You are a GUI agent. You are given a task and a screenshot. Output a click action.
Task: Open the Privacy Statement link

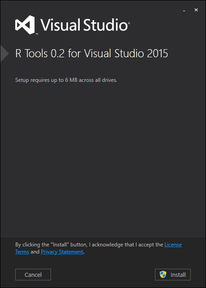[62, 252]
